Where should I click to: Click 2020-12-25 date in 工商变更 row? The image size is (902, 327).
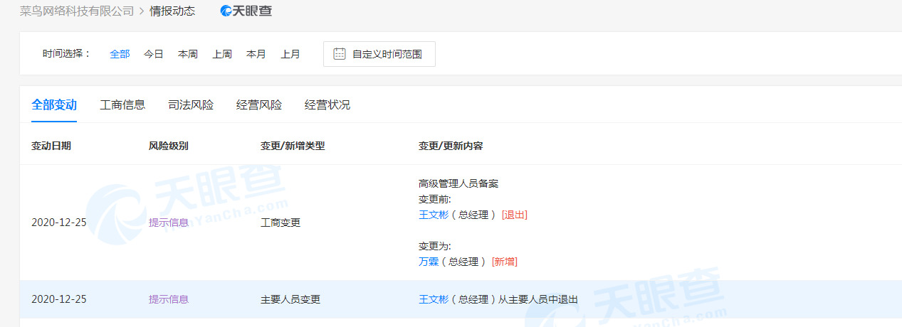click(59, 223)
